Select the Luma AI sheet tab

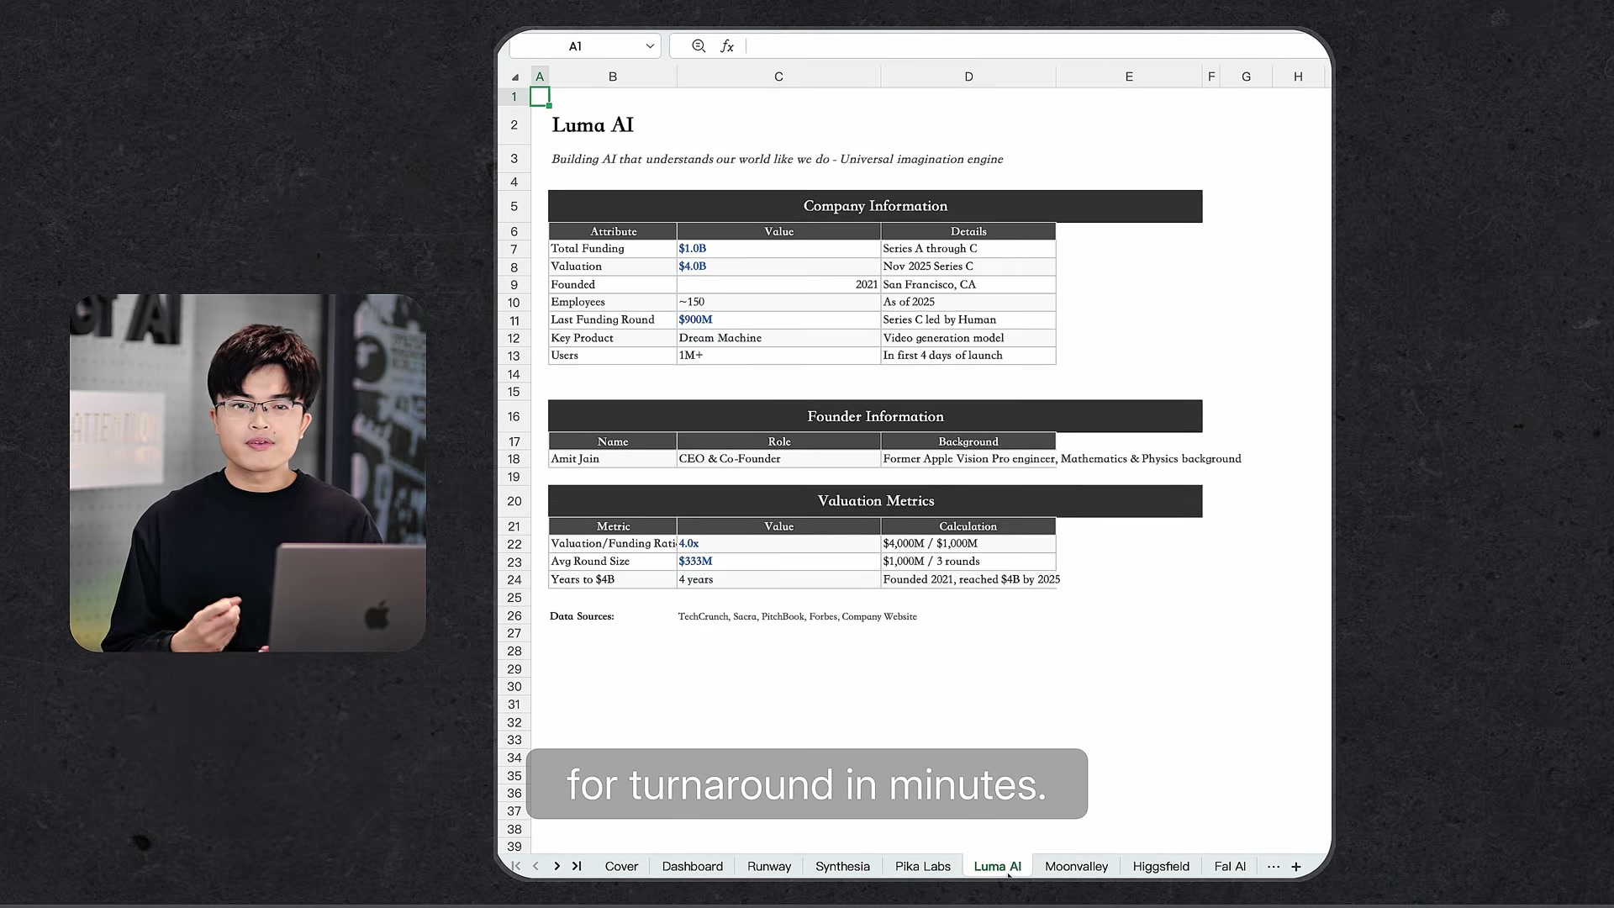pos(997,866)
